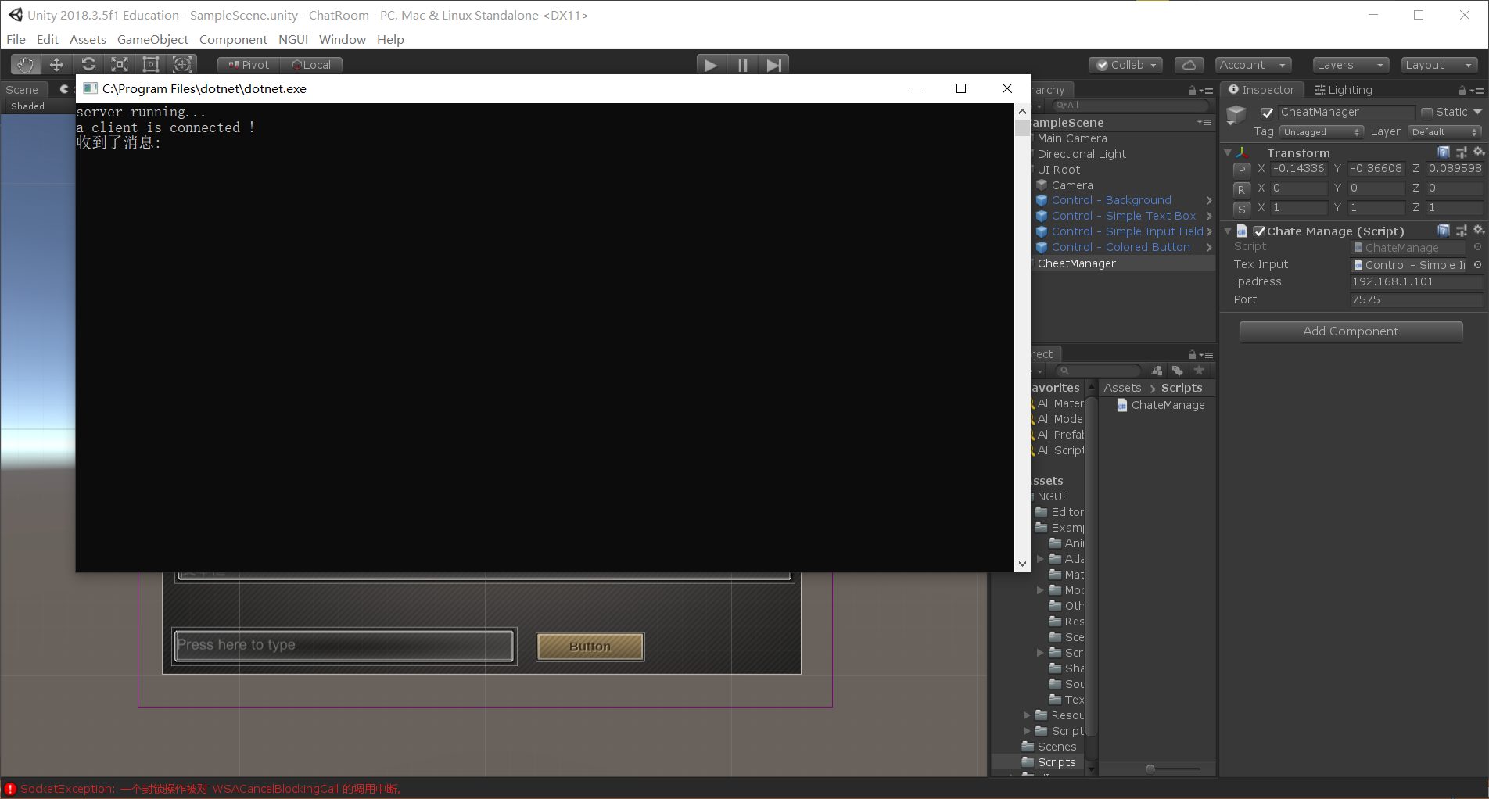The height and width of the screenshot is (799, 1489).
Task: Click the Ipaddress field
Action: 1416,282
